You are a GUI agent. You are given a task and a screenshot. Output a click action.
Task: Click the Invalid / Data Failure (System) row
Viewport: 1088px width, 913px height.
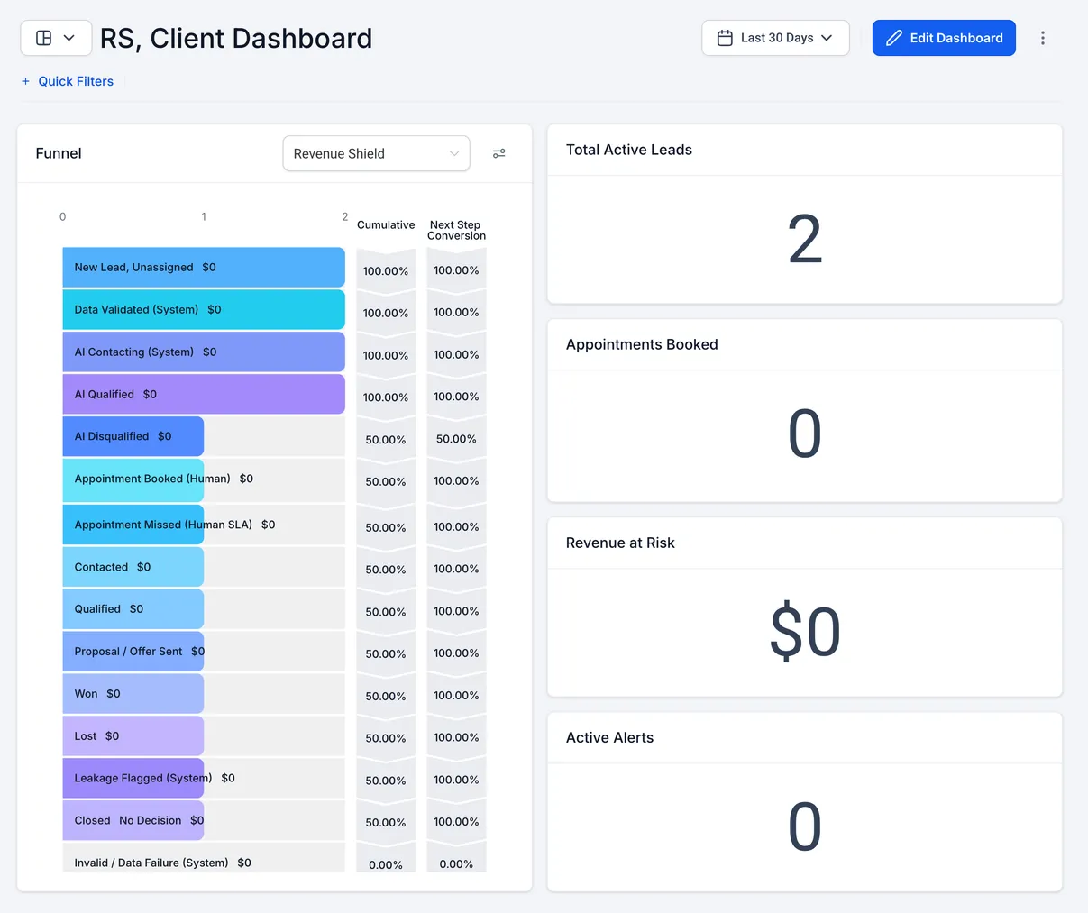(204, 859)
